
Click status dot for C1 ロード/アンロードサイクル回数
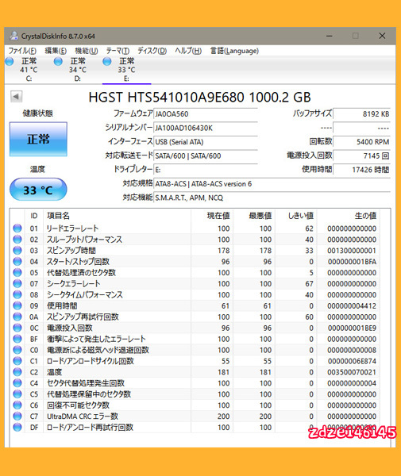click(17, 361)
